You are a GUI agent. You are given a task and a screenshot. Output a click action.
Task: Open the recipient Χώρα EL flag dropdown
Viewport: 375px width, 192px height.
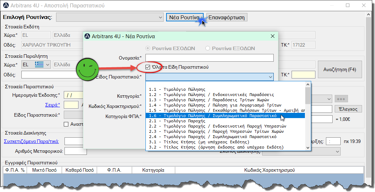48,64
